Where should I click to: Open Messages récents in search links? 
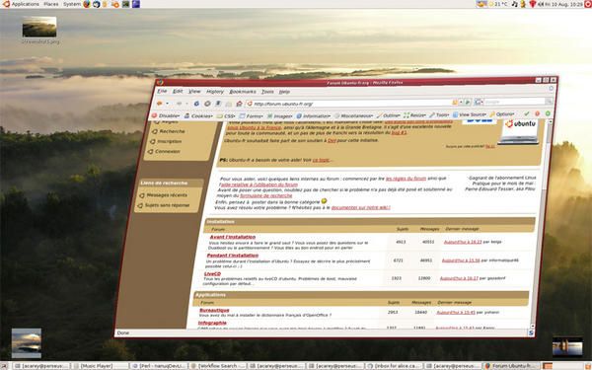point(167,195)
